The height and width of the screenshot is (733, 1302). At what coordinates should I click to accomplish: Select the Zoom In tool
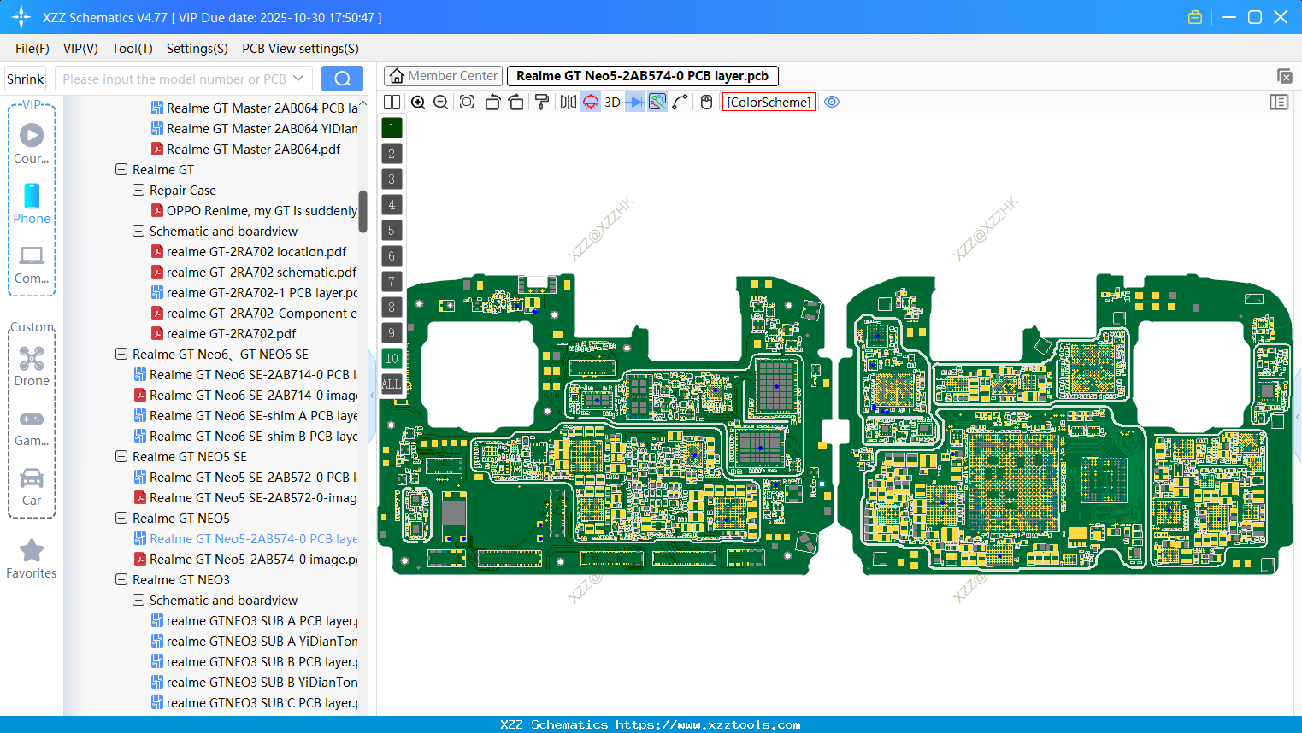point(418,102)
